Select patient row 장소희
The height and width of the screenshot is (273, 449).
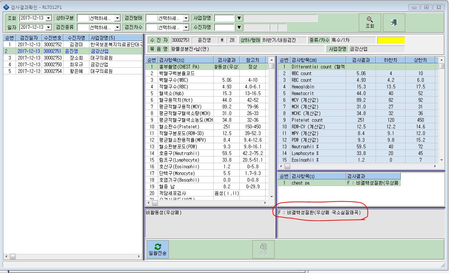pos(73,58)
